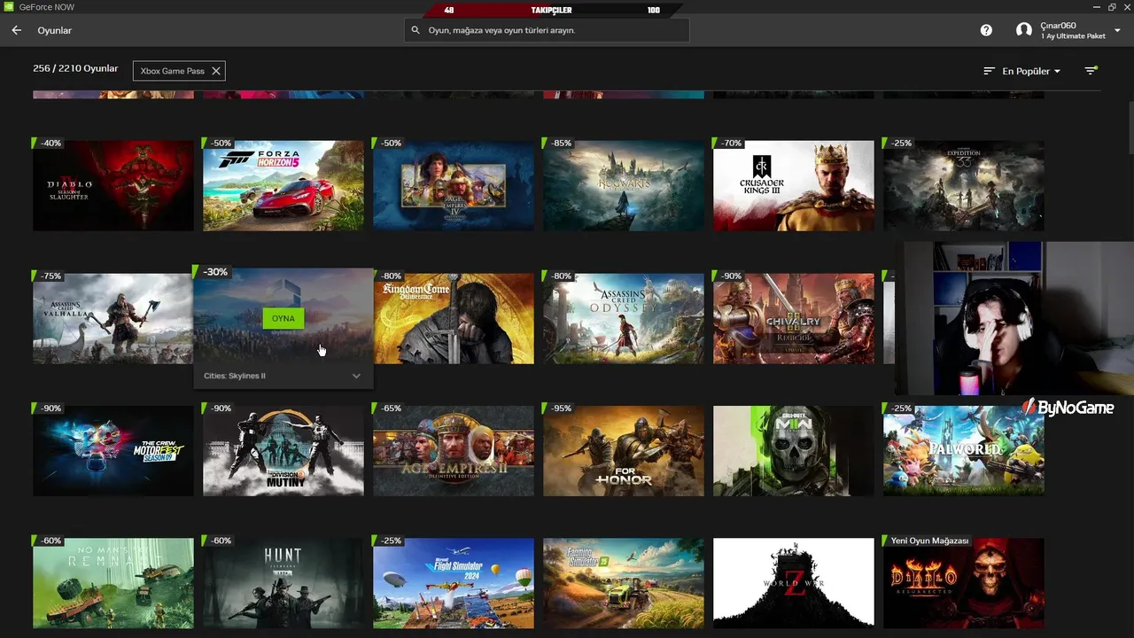The image size is (1134, 638).
Task: Open the help question mark icon
Action: pos(986,30)
